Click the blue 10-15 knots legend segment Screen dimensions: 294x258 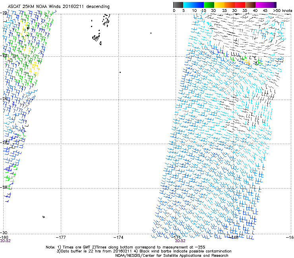click(199, 5)
